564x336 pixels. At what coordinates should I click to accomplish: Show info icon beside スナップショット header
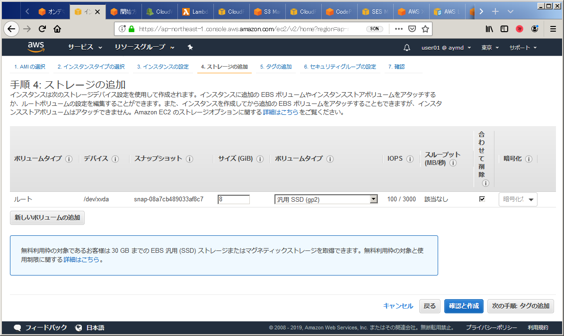pyautogui.click(x=190, y=159)
